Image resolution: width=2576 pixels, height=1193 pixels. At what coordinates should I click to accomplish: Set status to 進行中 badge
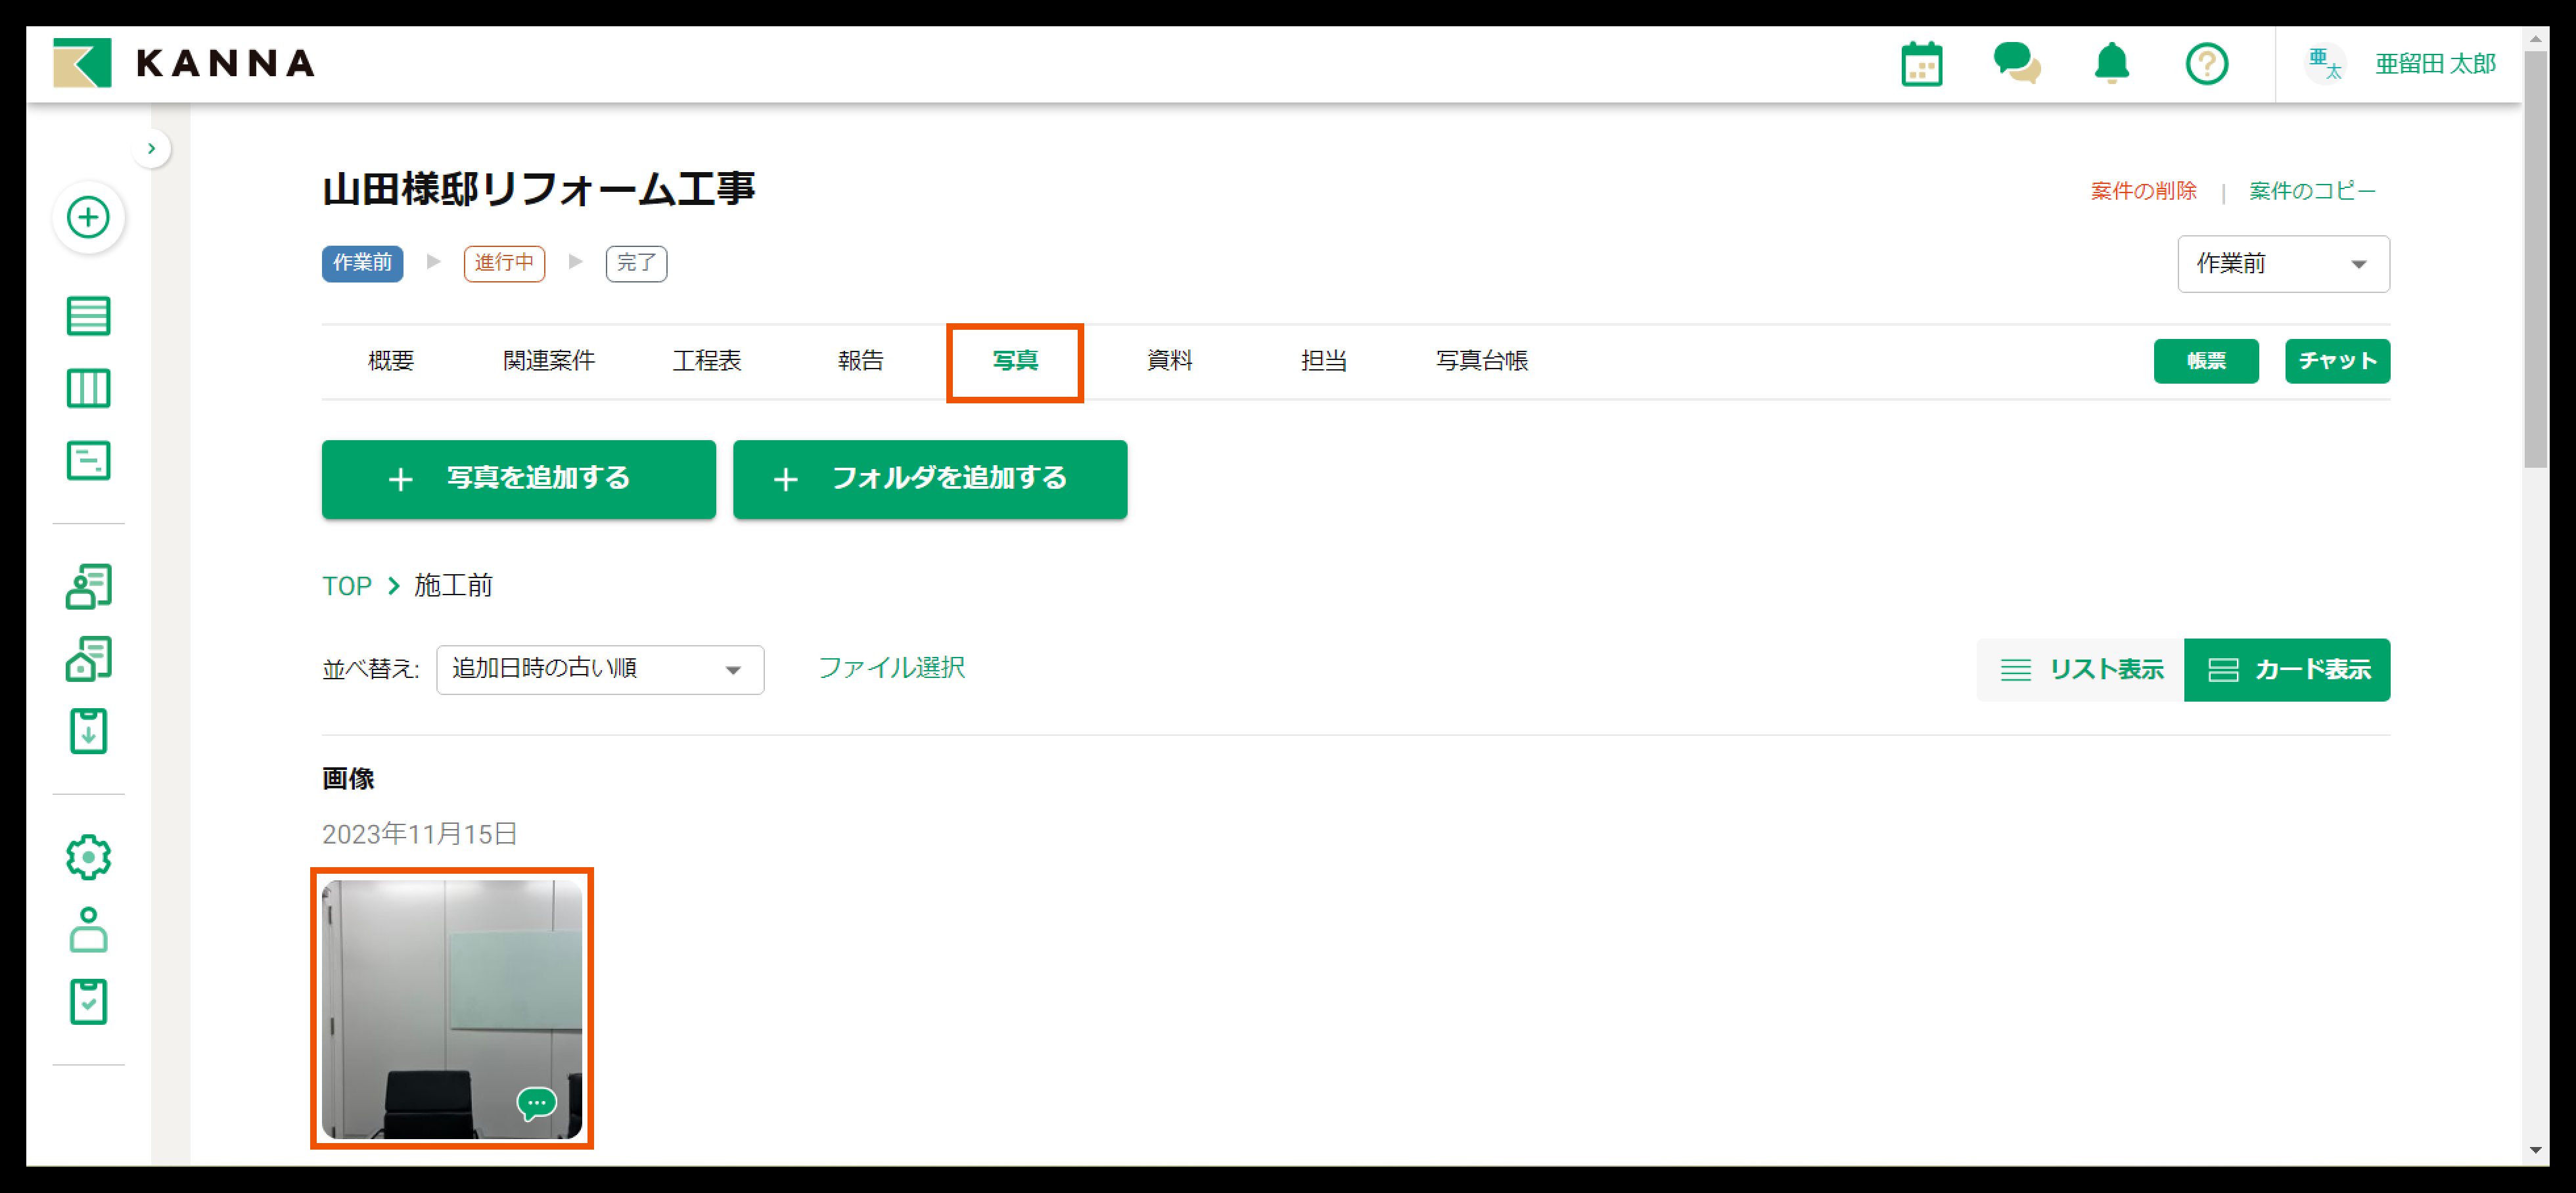pos(504,263)
